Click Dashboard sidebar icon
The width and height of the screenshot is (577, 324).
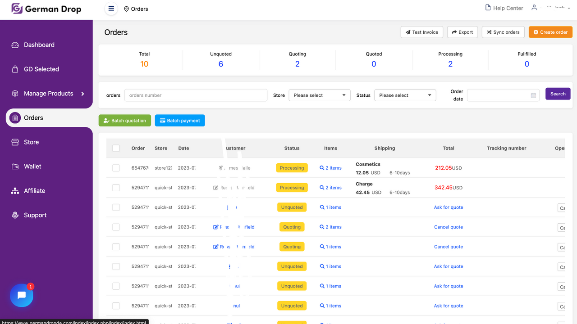[15, 45]
